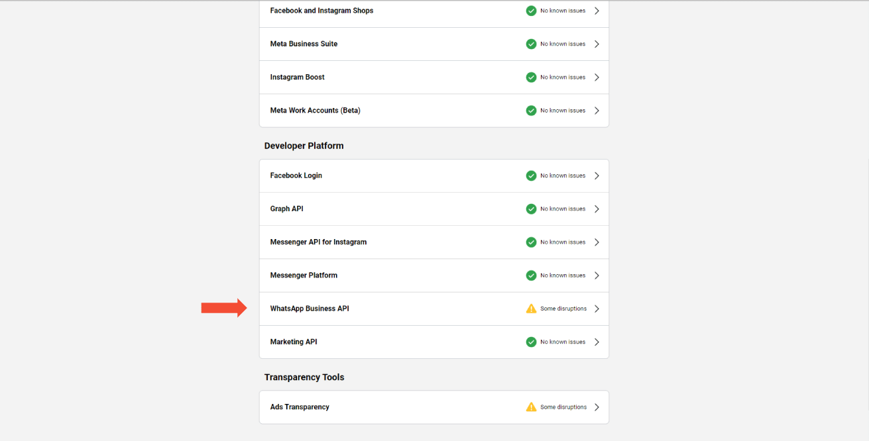The height and width of the screenshot is (441, 869).
Task: Expand Meta Work Accounts (Beta) chevron
Action: coord(597,111)
